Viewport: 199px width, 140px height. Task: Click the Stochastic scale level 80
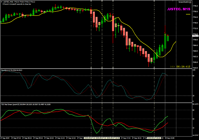193,76
